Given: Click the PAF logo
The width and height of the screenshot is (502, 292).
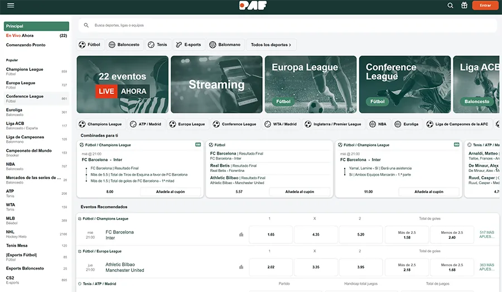Looking at the screenshot, I should 253,6.
